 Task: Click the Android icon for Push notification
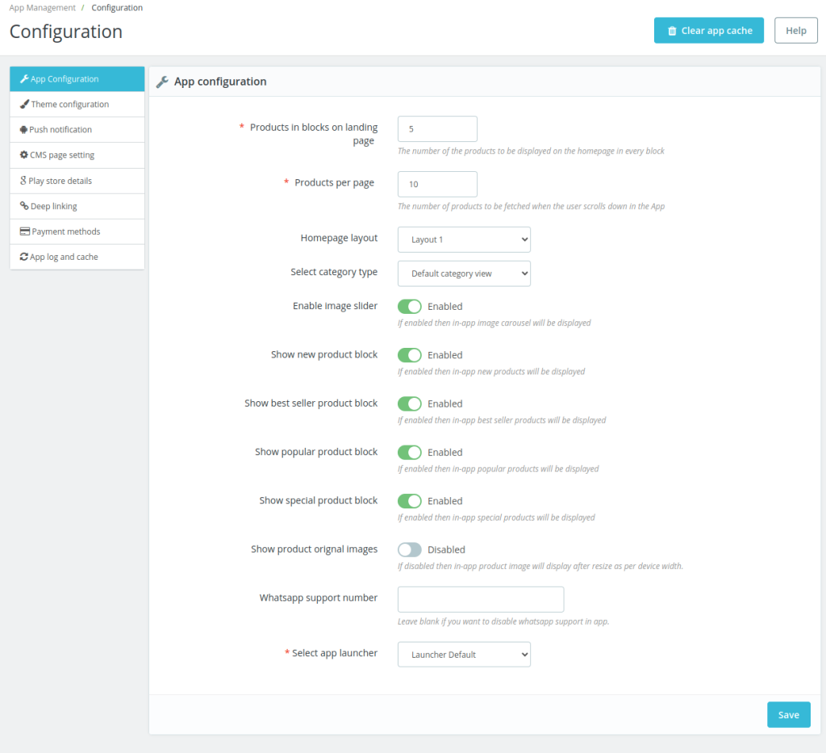pos(23,130)
